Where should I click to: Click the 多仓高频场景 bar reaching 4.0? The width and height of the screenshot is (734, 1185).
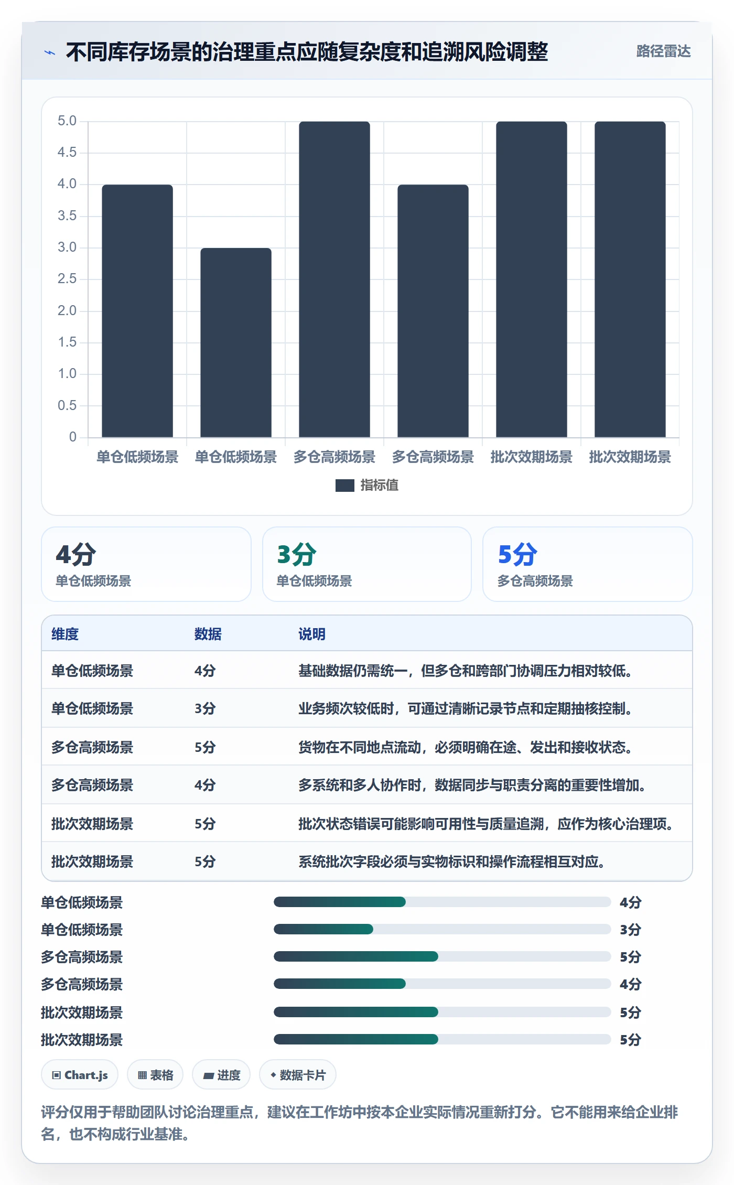pyautogui.click(x=433, y=311)
